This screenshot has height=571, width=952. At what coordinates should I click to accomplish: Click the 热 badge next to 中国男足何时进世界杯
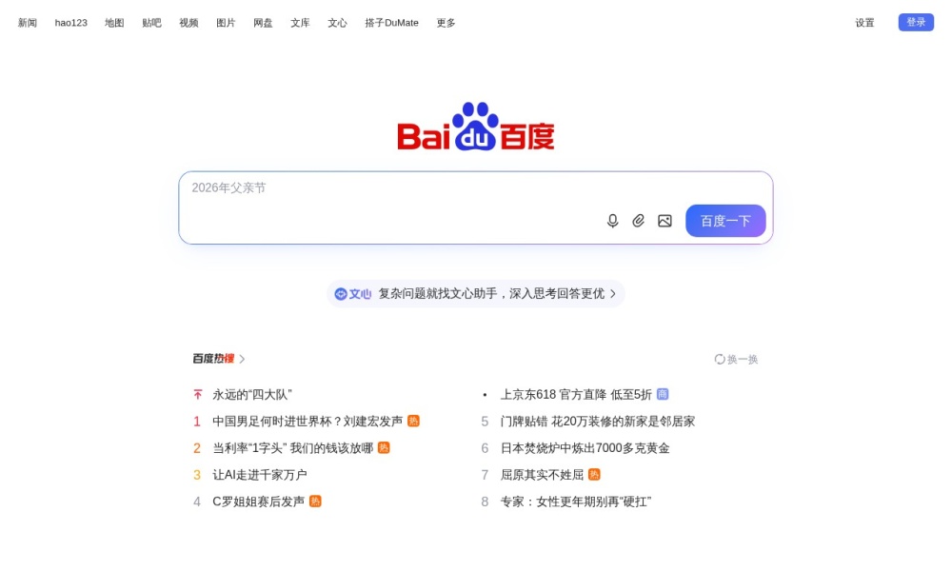tap(413, 422)
